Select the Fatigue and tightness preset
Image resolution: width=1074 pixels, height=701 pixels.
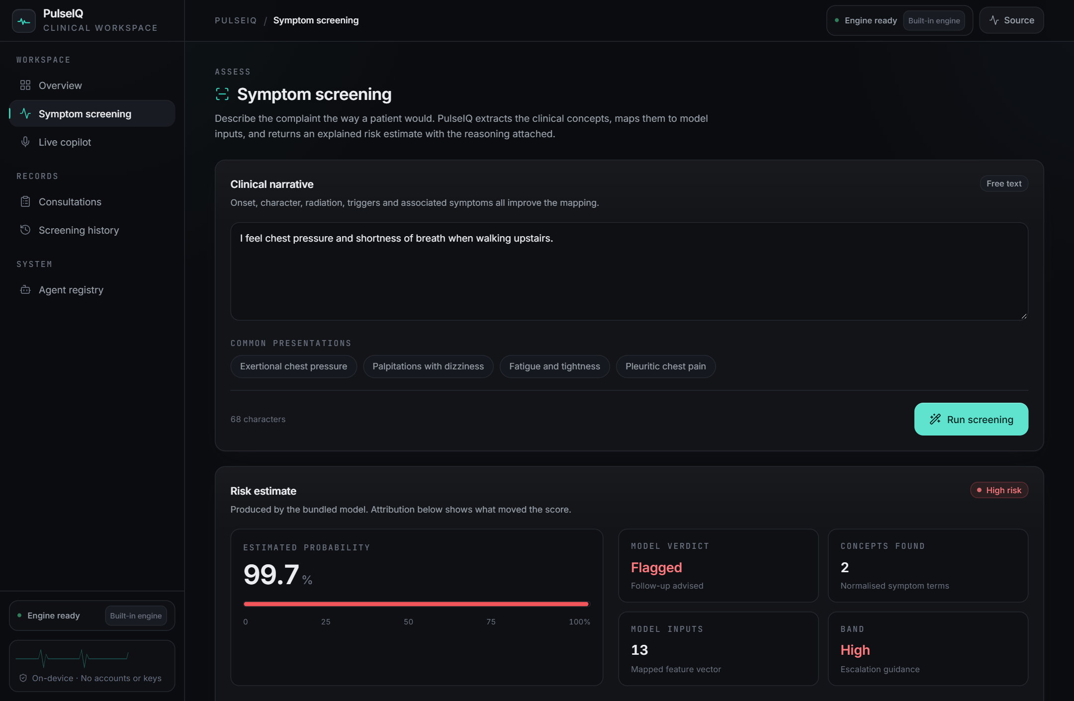coord(554,366)
